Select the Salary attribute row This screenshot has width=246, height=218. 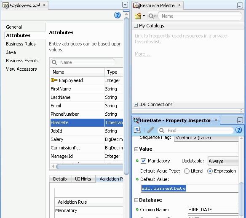point(87,139)
